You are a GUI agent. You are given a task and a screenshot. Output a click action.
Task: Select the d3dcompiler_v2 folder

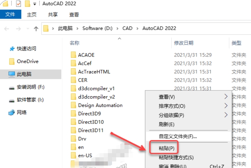tap(96, 97)
